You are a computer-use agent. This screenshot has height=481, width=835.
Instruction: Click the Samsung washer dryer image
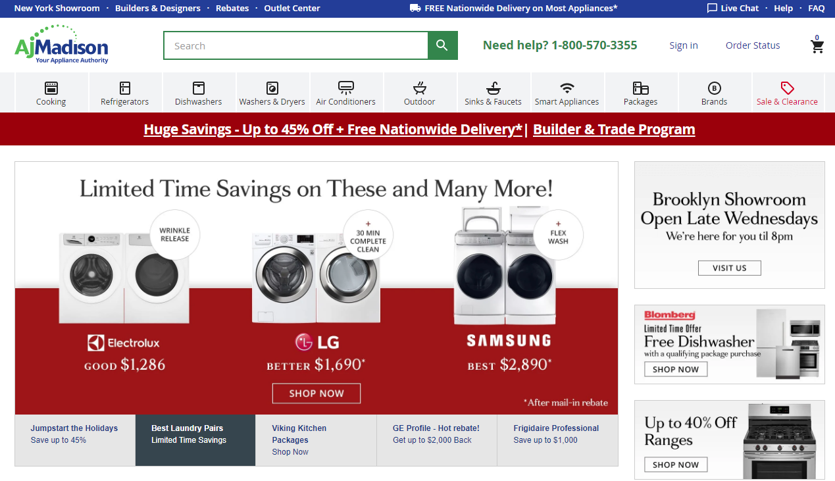505,266
